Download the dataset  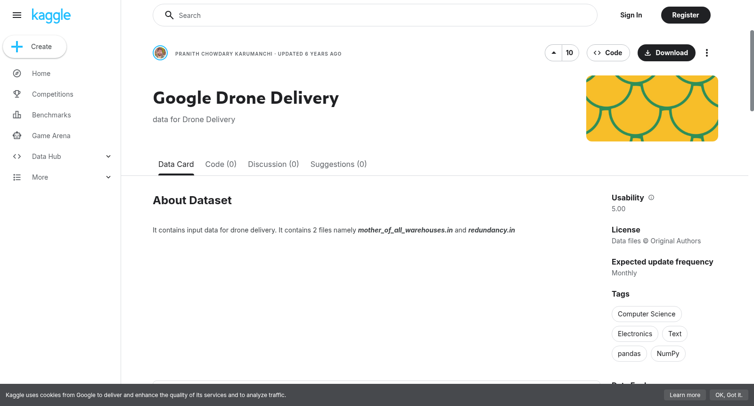tap(666, 53)
